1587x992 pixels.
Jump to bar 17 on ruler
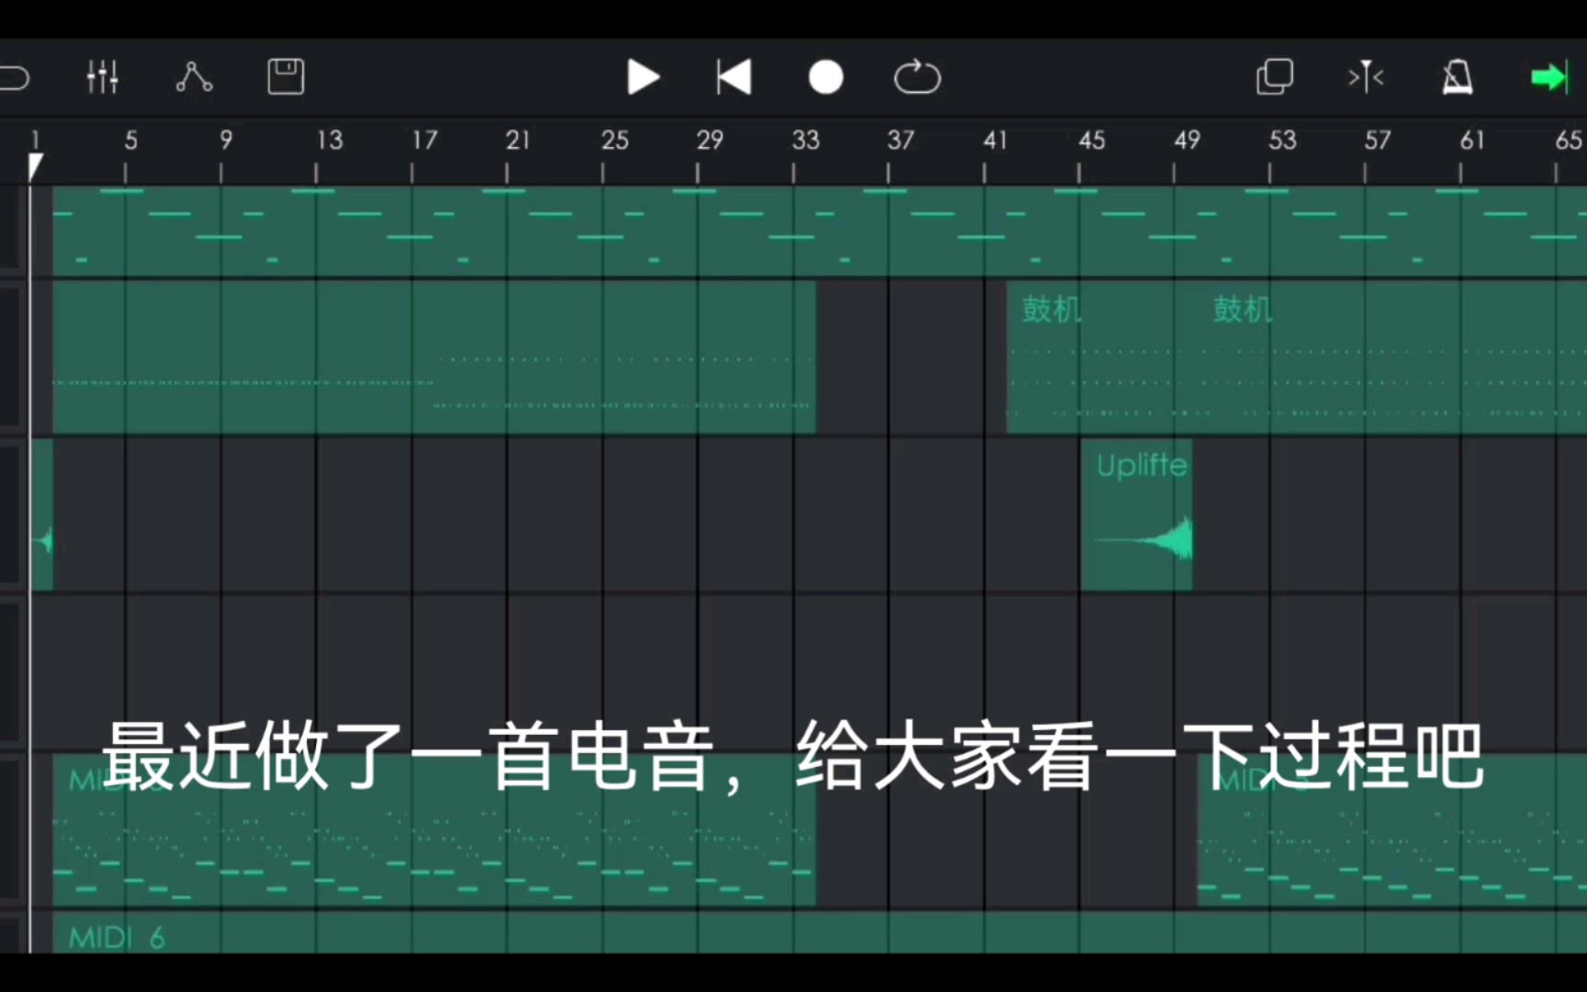pos(424,141)
